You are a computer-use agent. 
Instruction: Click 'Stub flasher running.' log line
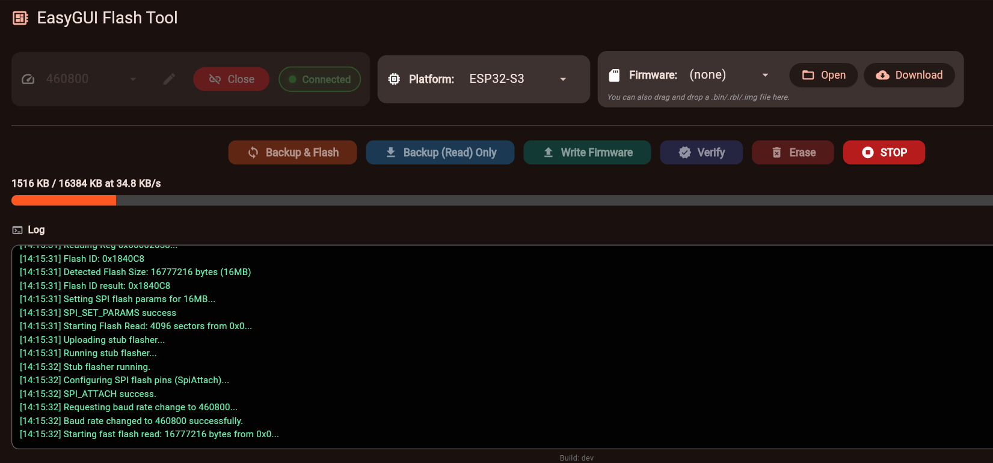(85, 367)
